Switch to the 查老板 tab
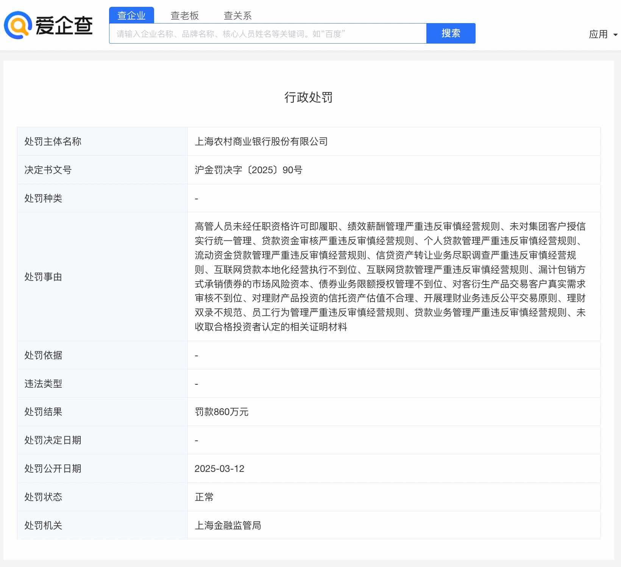 tap(185, 15)
